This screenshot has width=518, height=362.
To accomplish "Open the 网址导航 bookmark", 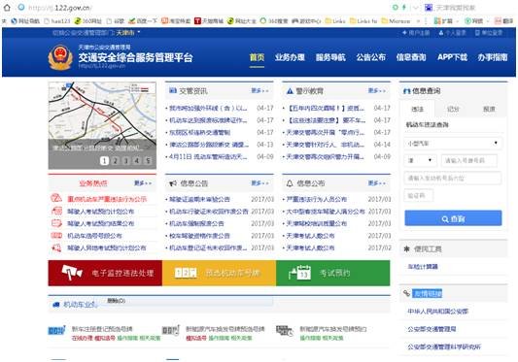I will point(25,21).
